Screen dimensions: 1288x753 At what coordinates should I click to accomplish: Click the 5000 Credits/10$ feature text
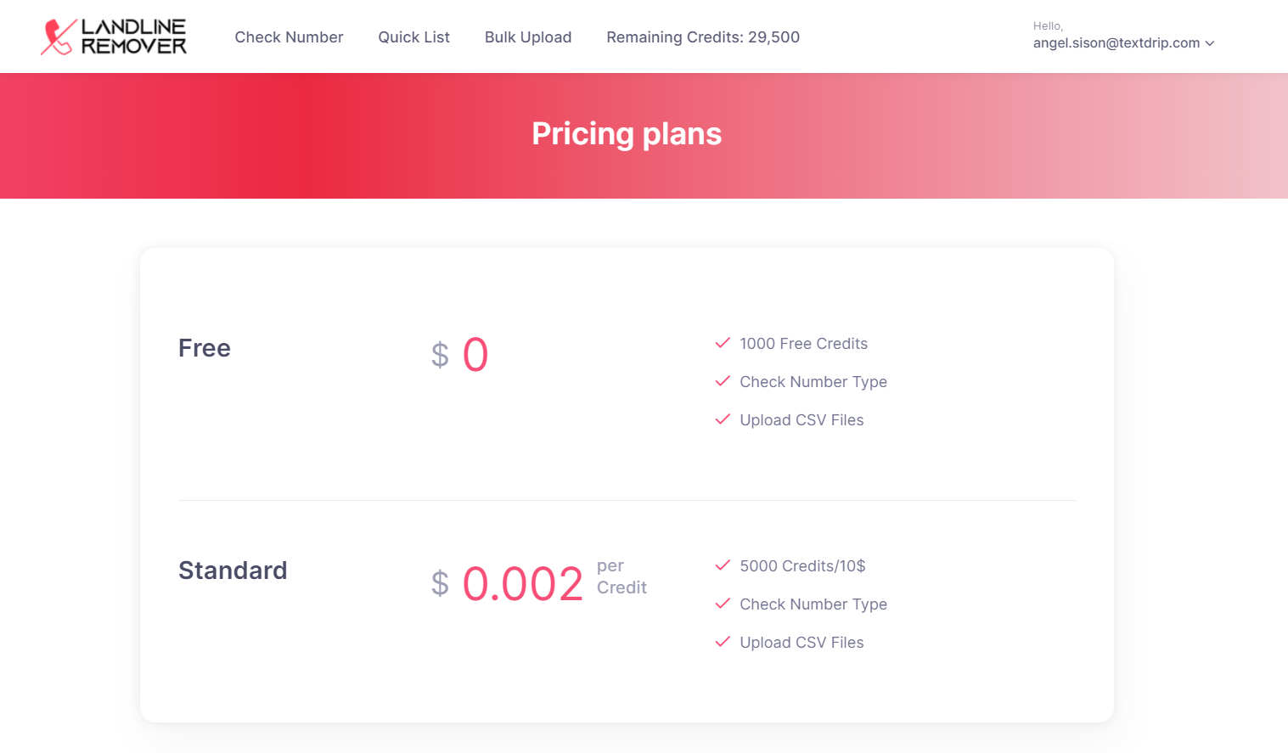point(802,566)
